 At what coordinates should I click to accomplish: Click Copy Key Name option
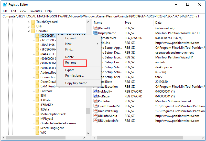[x=76, y=83]
